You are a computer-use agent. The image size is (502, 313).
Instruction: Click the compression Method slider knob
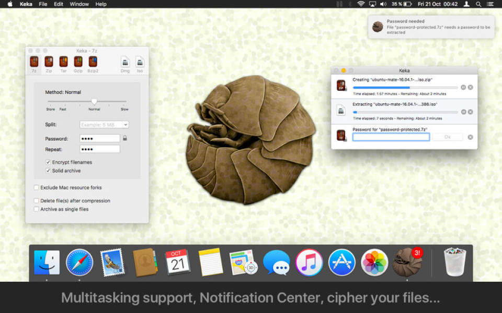[94, 101]
